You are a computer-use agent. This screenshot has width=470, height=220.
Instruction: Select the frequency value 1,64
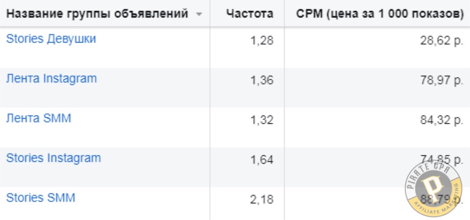[x=262, y=159]
